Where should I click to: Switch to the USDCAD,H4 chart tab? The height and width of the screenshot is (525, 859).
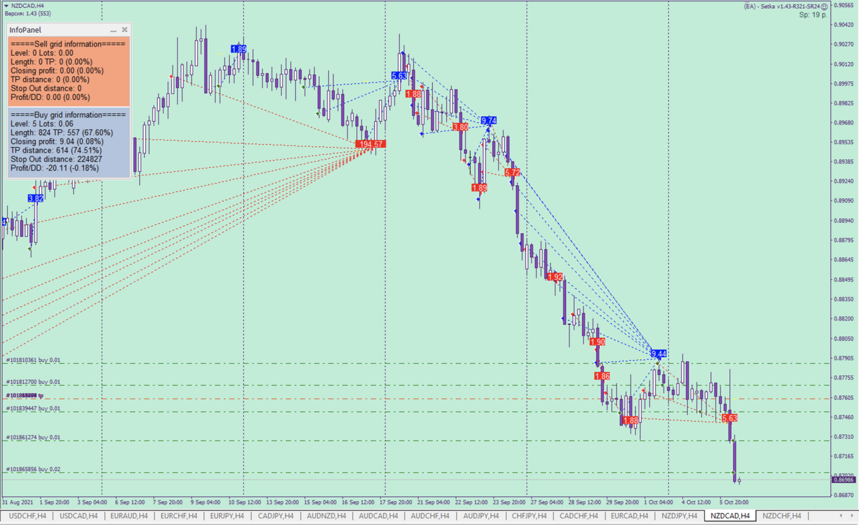[x=79, y=516]
